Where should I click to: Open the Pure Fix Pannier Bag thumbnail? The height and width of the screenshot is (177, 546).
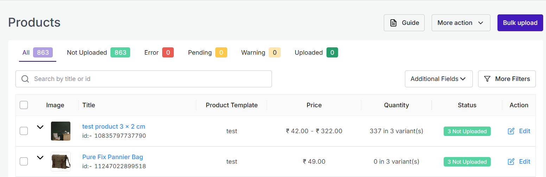point(61,162)
